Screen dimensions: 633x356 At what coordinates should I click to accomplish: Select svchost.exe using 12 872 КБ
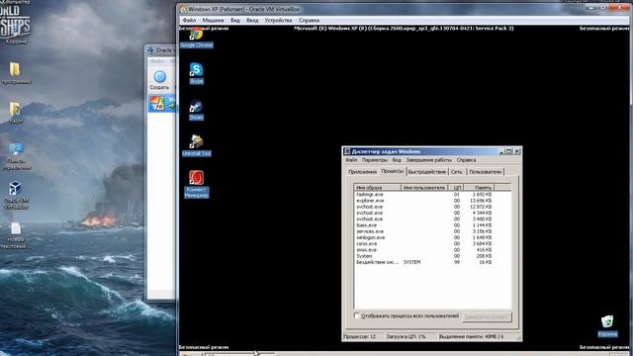point(432,207)
